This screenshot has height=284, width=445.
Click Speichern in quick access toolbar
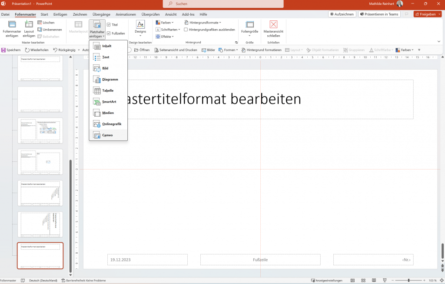[11, 50]
